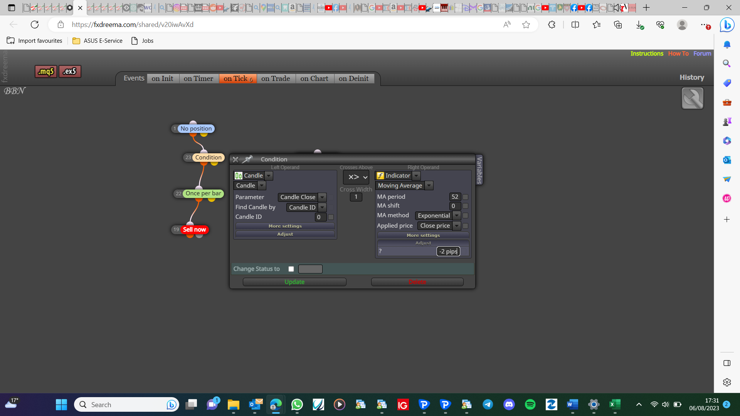Close the Condition dialog with the X icon

pyautogui.click(x=235, y=159)
